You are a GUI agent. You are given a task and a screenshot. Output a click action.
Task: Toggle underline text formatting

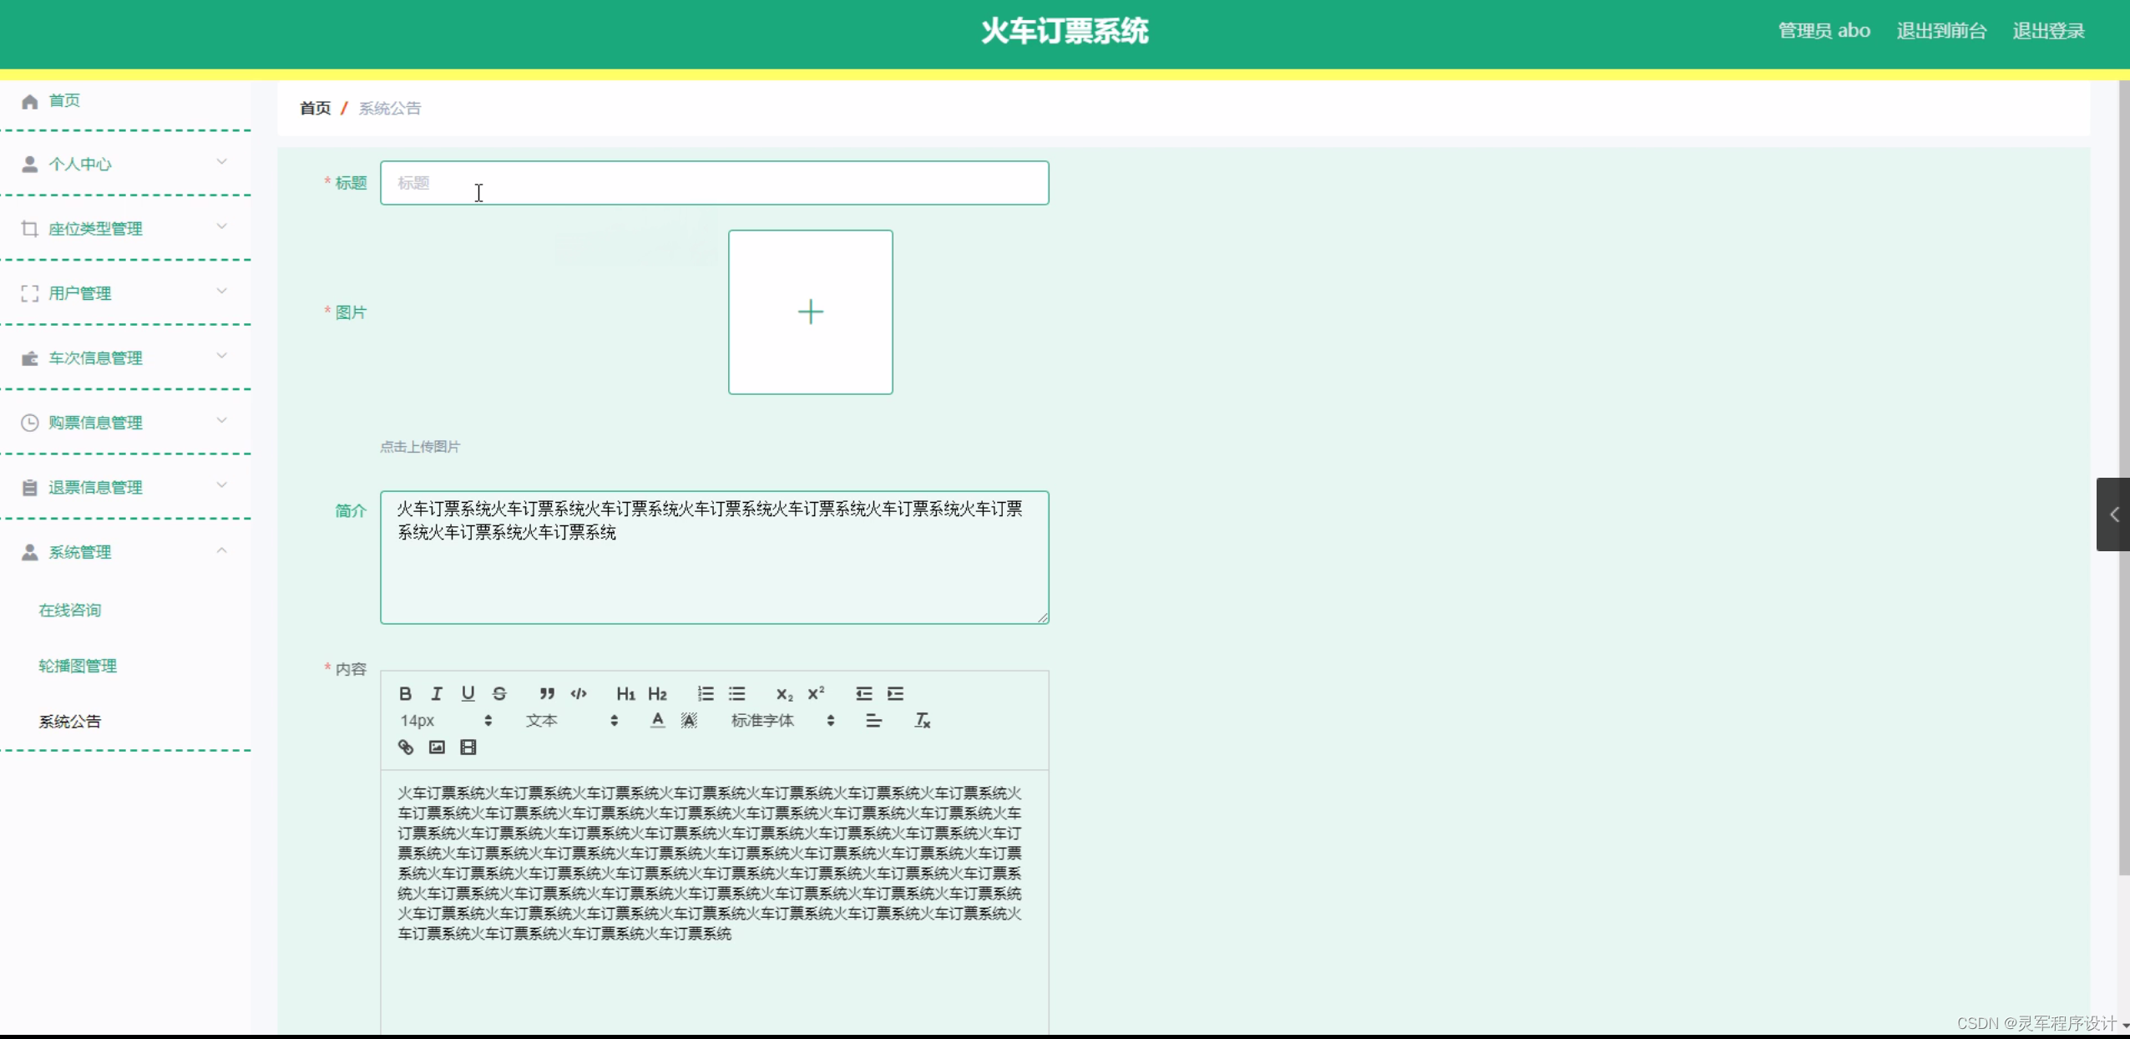coord(468,693)
